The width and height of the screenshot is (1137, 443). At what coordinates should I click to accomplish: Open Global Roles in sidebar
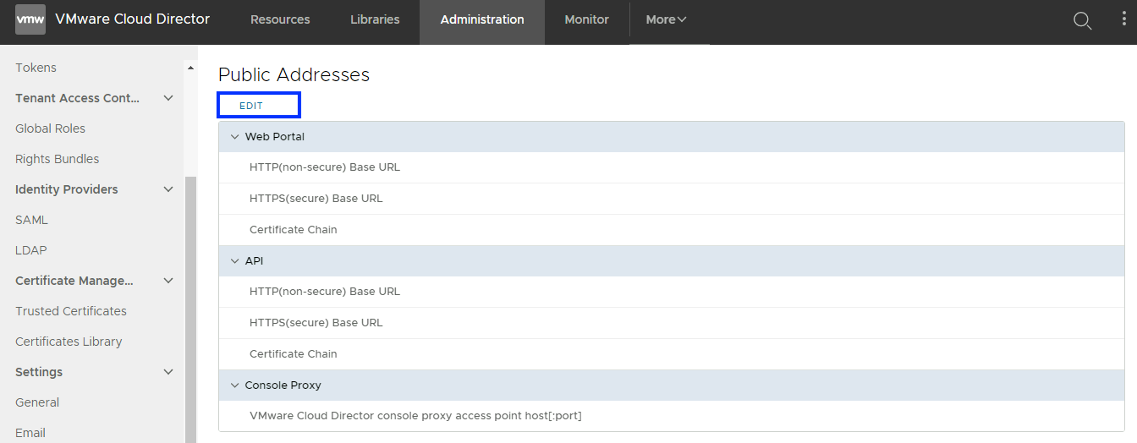(50, 129)
